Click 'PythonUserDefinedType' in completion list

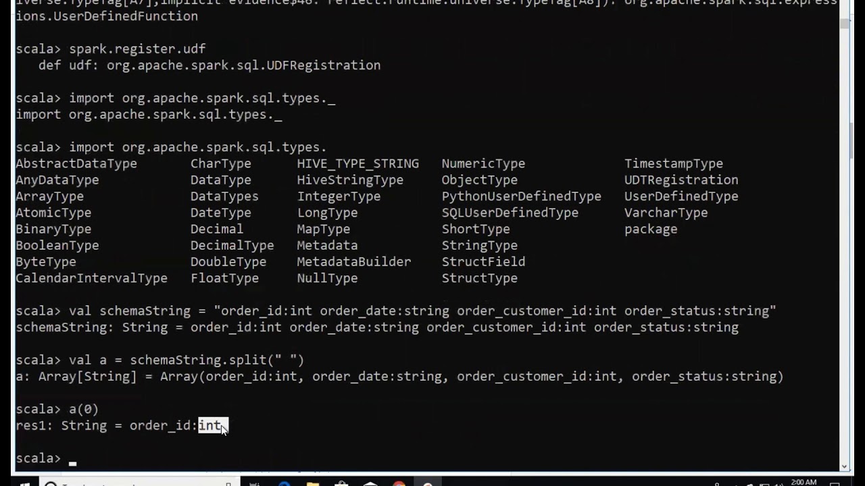pyautogui.click(x=522, y=196)
